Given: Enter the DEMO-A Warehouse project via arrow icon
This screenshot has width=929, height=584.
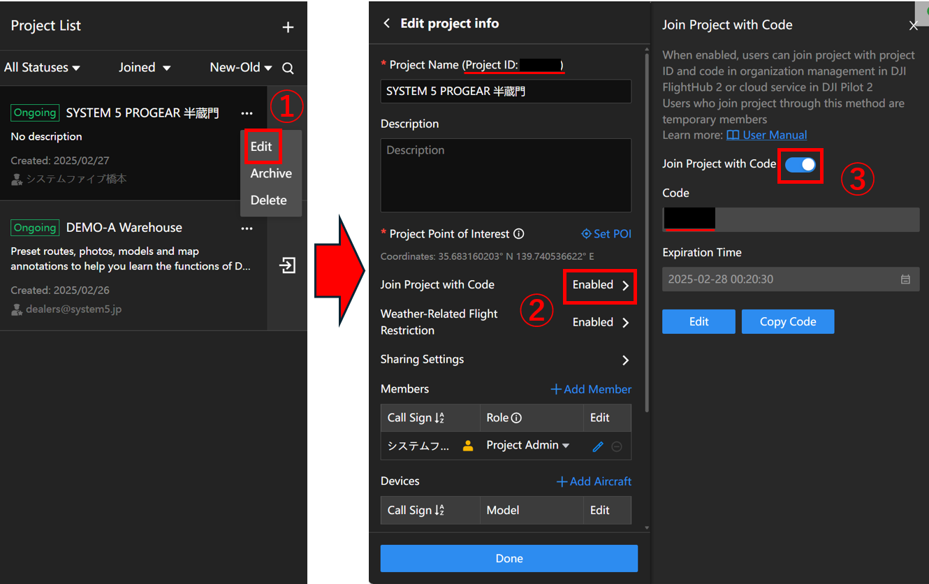Looking at the screenshot, I should pyautogui.click(x=287, y=265).
